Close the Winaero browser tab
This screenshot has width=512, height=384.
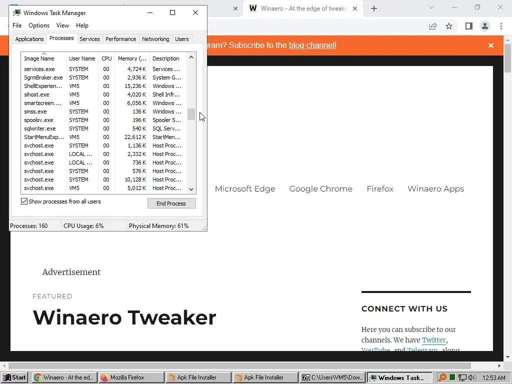[x=355, y=8]
